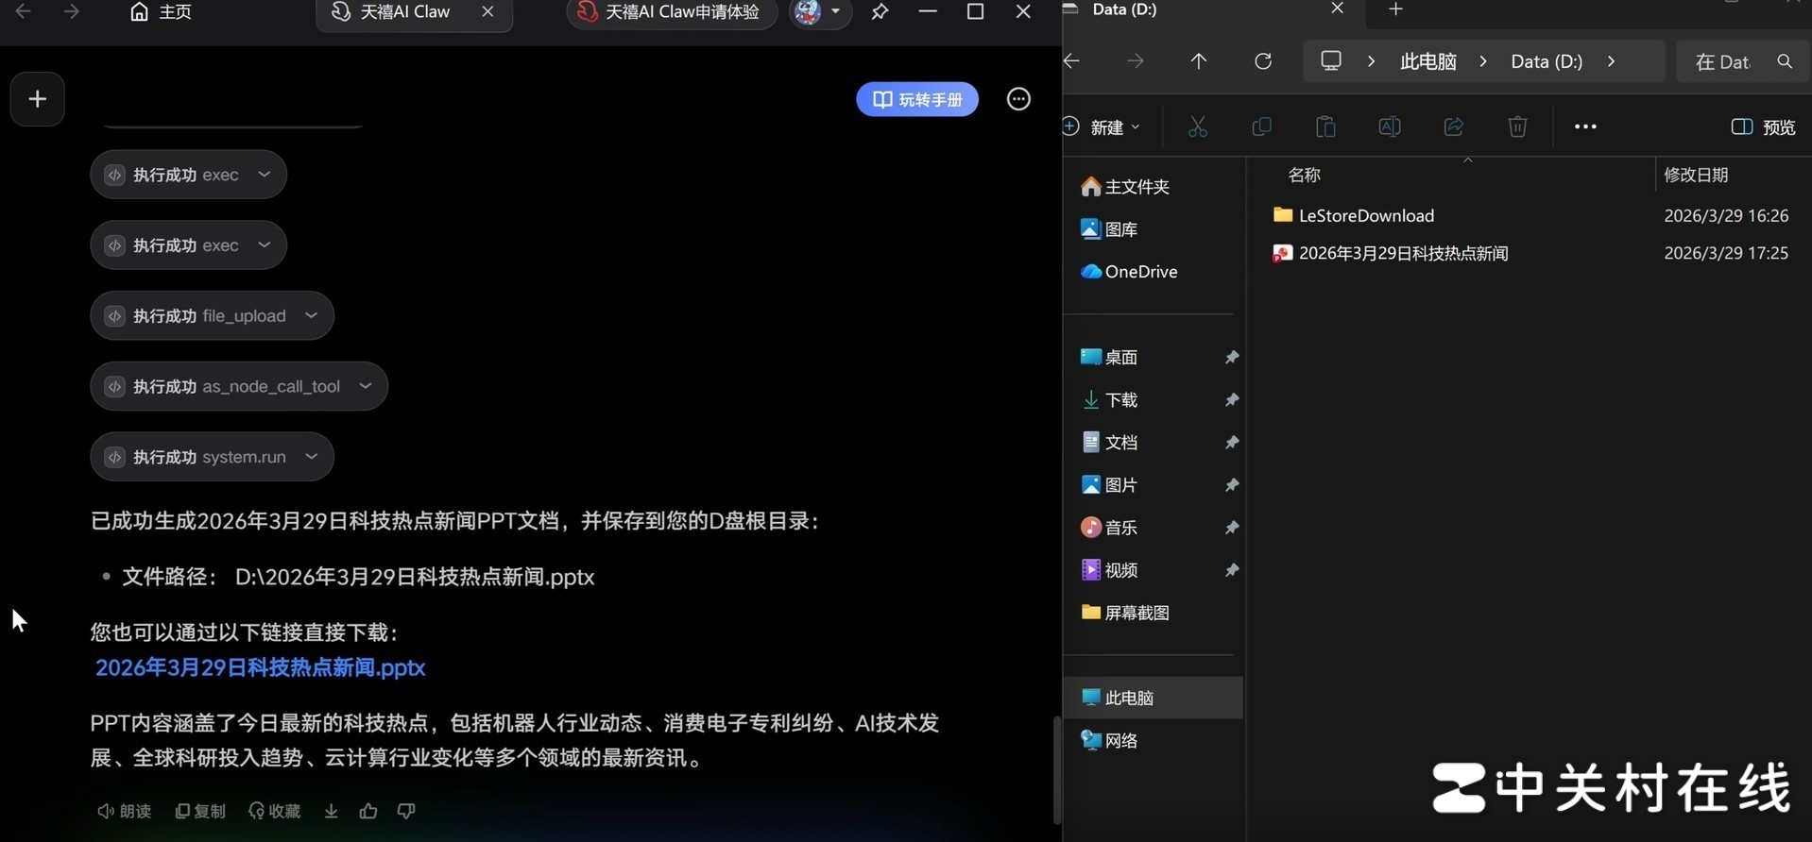Give the reply a thumbs up
This screenshot has height=842, width=1812.
coord(368,811)
